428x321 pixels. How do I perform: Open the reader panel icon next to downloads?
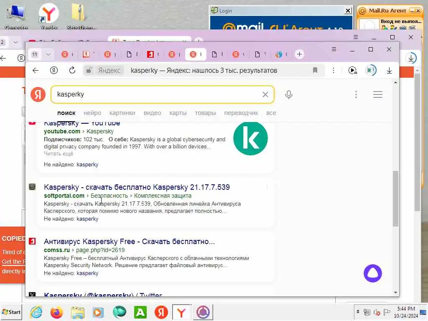371,70
